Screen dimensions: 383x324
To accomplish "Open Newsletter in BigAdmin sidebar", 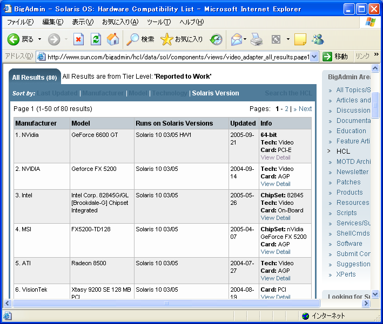I will (x=352, y=172).
